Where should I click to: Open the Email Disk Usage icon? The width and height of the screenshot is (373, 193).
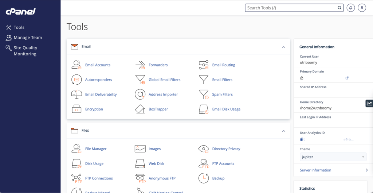(x=204, y=109)
